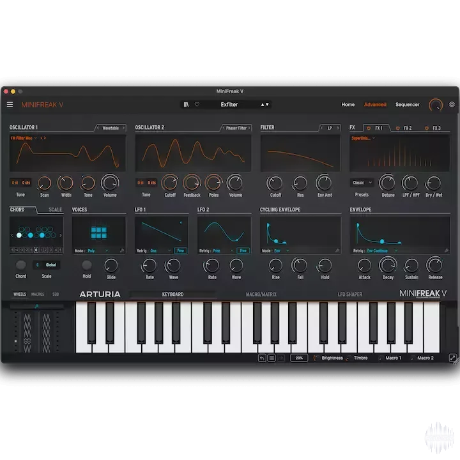The height and width of the screenshot is (460, 460).
Task: Load the next preset with down arrow
Action: pyautogui.click(x=267, y=104)
